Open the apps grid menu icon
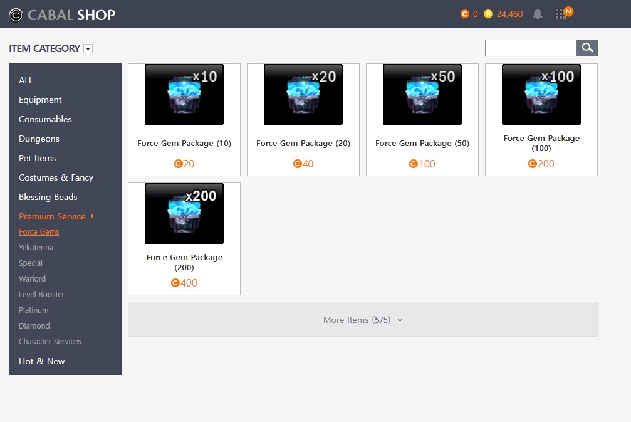 click(x=560, y=14)
